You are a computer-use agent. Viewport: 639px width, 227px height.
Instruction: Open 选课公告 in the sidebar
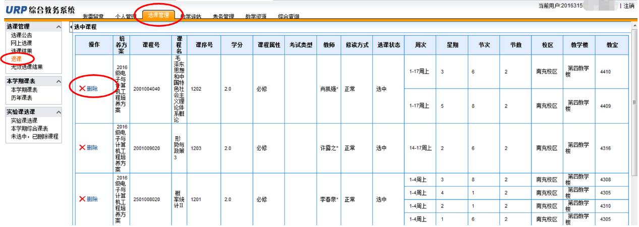[x=21, y=36]
